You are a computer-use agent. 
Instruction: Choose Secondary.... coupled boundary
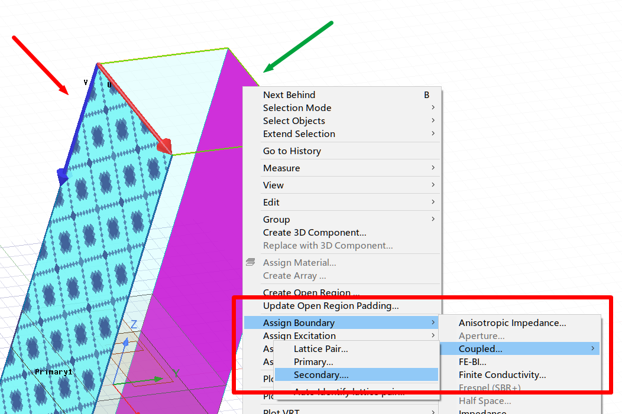pyautogui.click(x=356, y=375)
